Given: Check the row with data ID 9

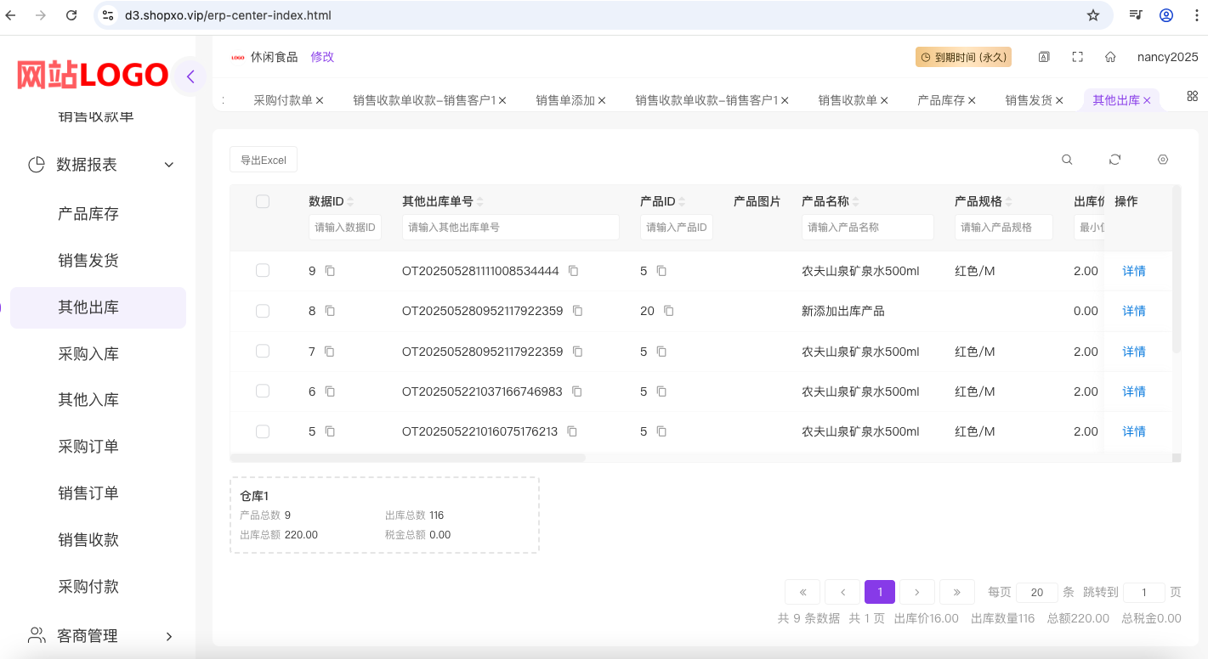Looking at the screenshot, I should click(x=263, y=271).
